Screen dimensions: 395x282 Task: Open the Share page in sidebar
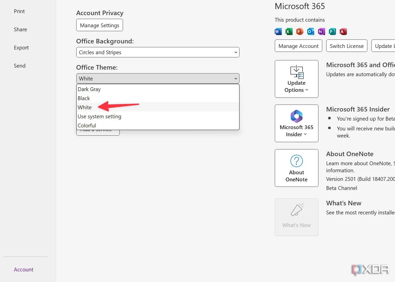pyautogui.click(x=20, y=30)
